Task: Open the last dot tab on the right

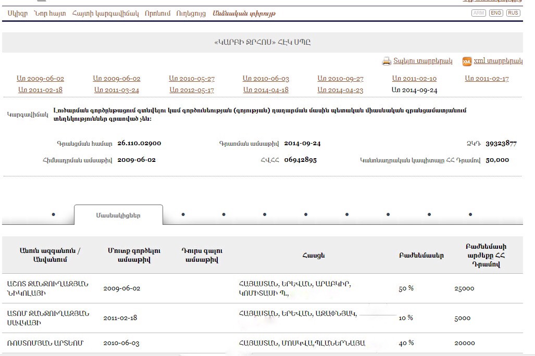Action: 470,214
